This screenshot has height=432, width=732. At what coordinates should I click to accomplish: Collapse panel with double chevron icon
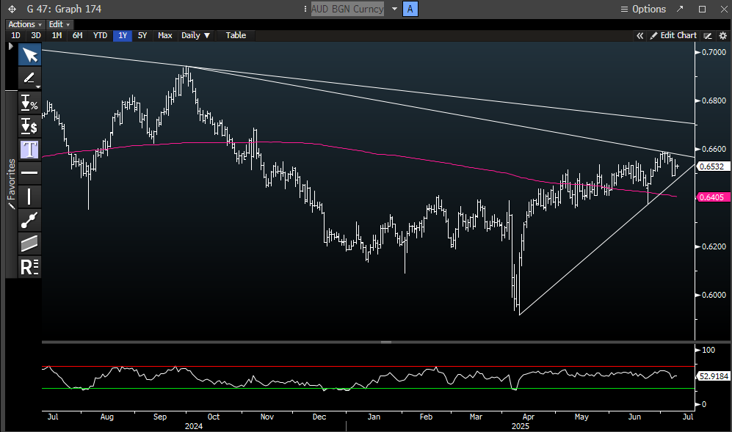[x=639, y=35]
